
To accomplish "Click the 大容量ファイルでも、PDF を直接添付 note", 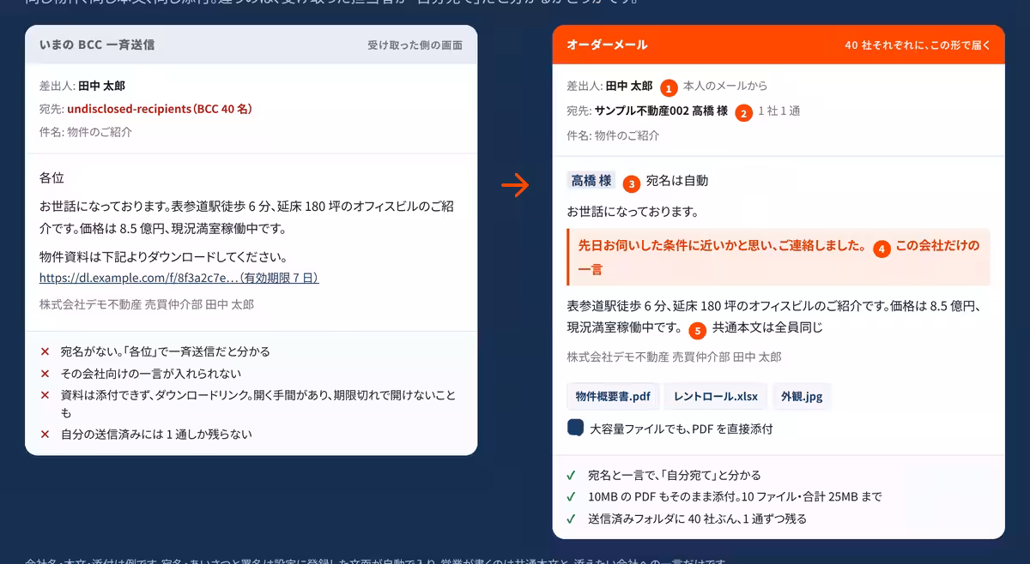I will [x=682, y=429].
